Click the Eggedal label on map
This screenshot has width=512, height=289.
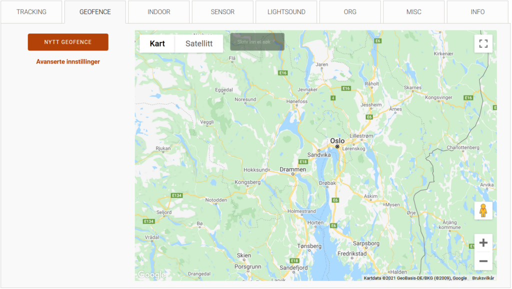223,90
